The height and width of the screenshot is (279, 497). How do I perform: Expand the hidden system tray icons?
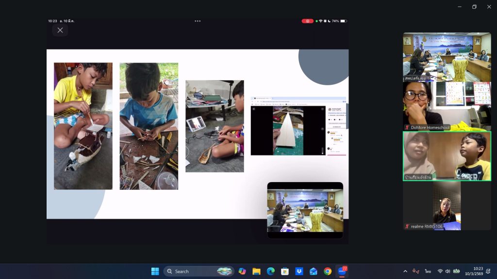click(405, 271)
